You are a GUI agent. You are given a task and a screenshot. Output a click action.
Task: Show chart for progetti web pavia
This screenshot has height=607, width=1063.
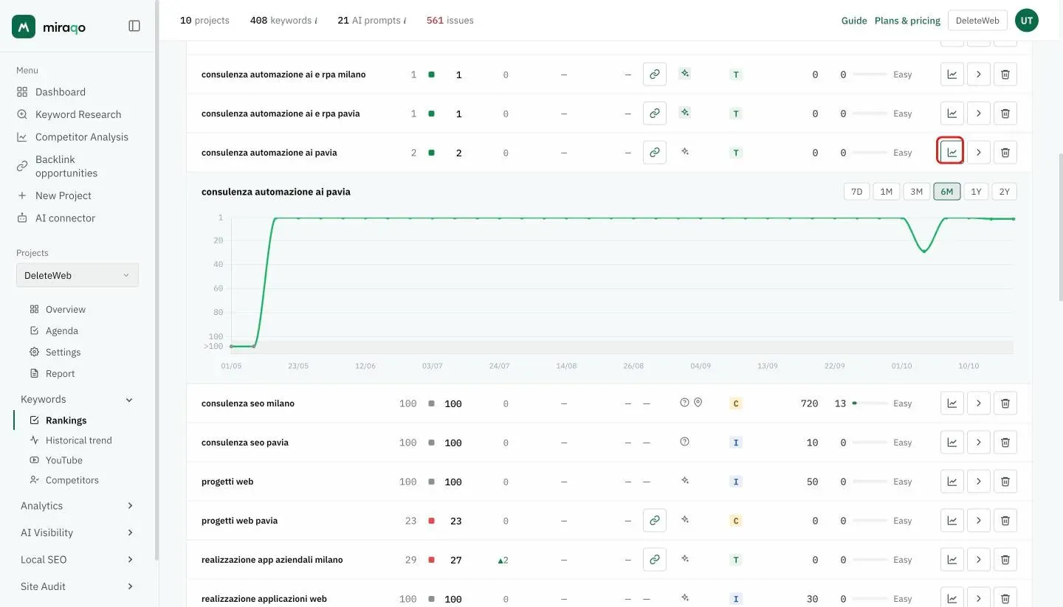(x=952, y=520)
